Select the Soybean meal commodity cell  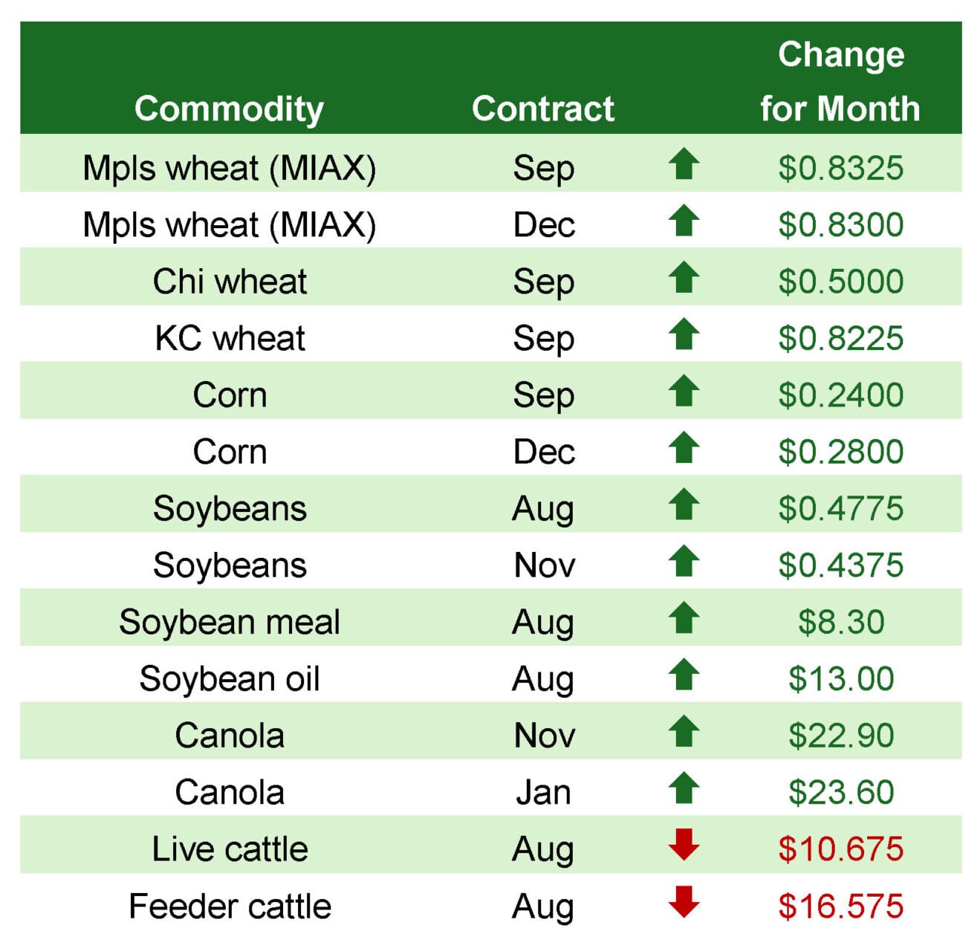tap(230, 622)
